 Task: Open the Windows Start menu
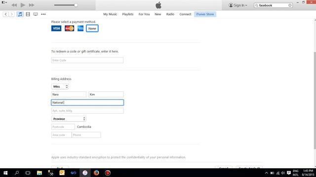point(5,173)
